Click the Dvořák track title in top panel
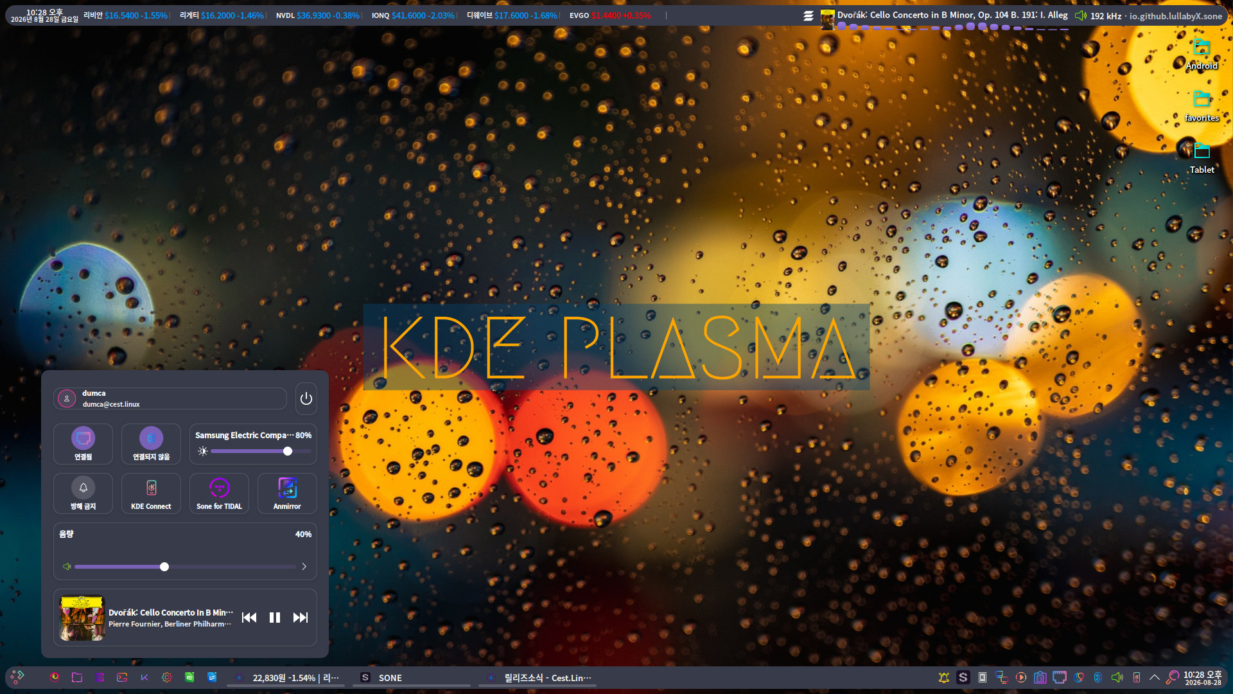 tap(952, 15)
